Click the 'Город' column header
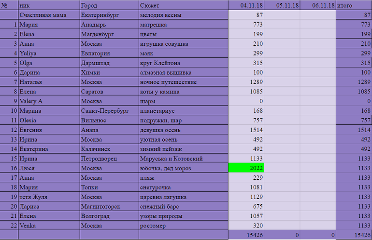This screenshot has height=240, width=372. pyautogui.click(x=109, y=5)
